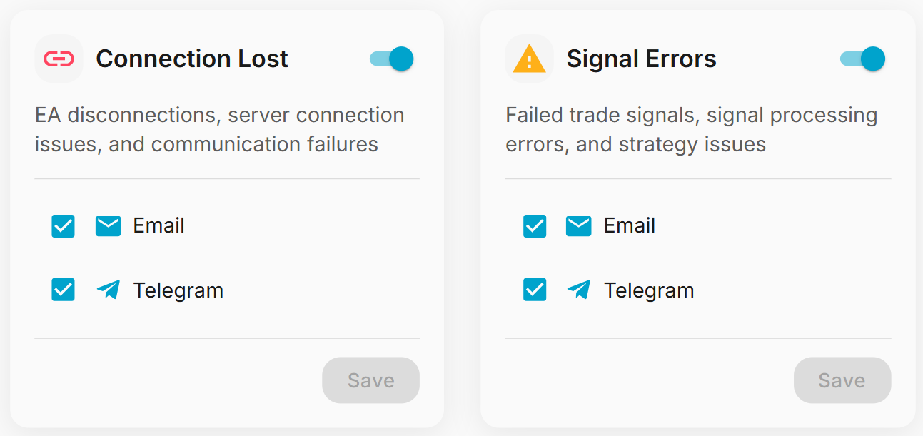Uncheck Telegram notifications for Signal Errors
The width and height of the screenshot is (923, 436).
click(535, 290)
